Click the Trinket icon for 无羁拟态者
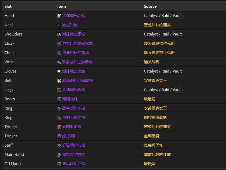 coord(59,127)
